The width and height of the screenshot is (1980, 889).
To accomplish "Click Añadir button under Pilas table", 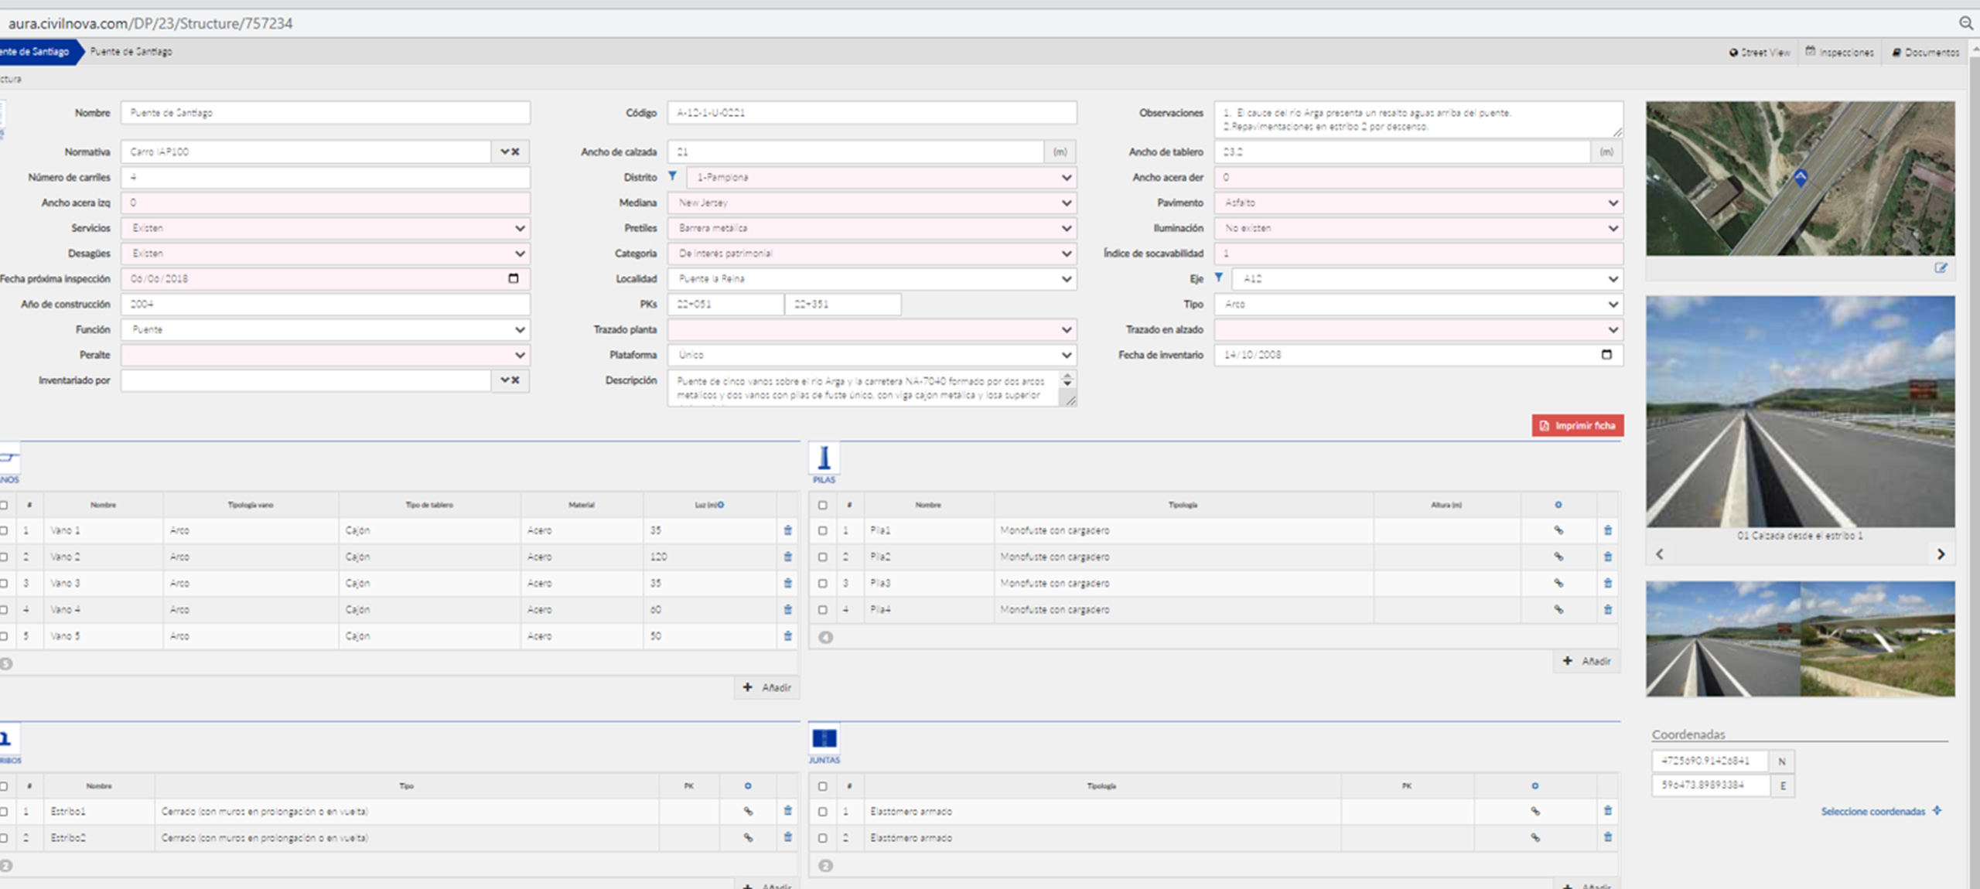I will point(1586,661).
